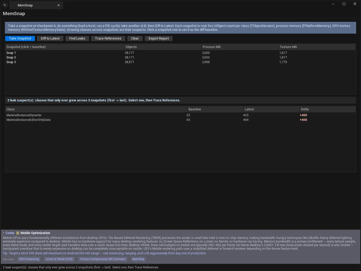Open the Level of Detail (LOD) tag
This screenshot has height=271, width=361.
point(59,259)
